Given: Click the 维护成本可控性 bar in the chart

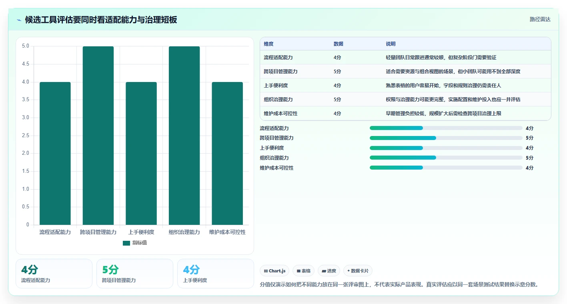Looking at the screenshot, I should [x=227, y=153].
